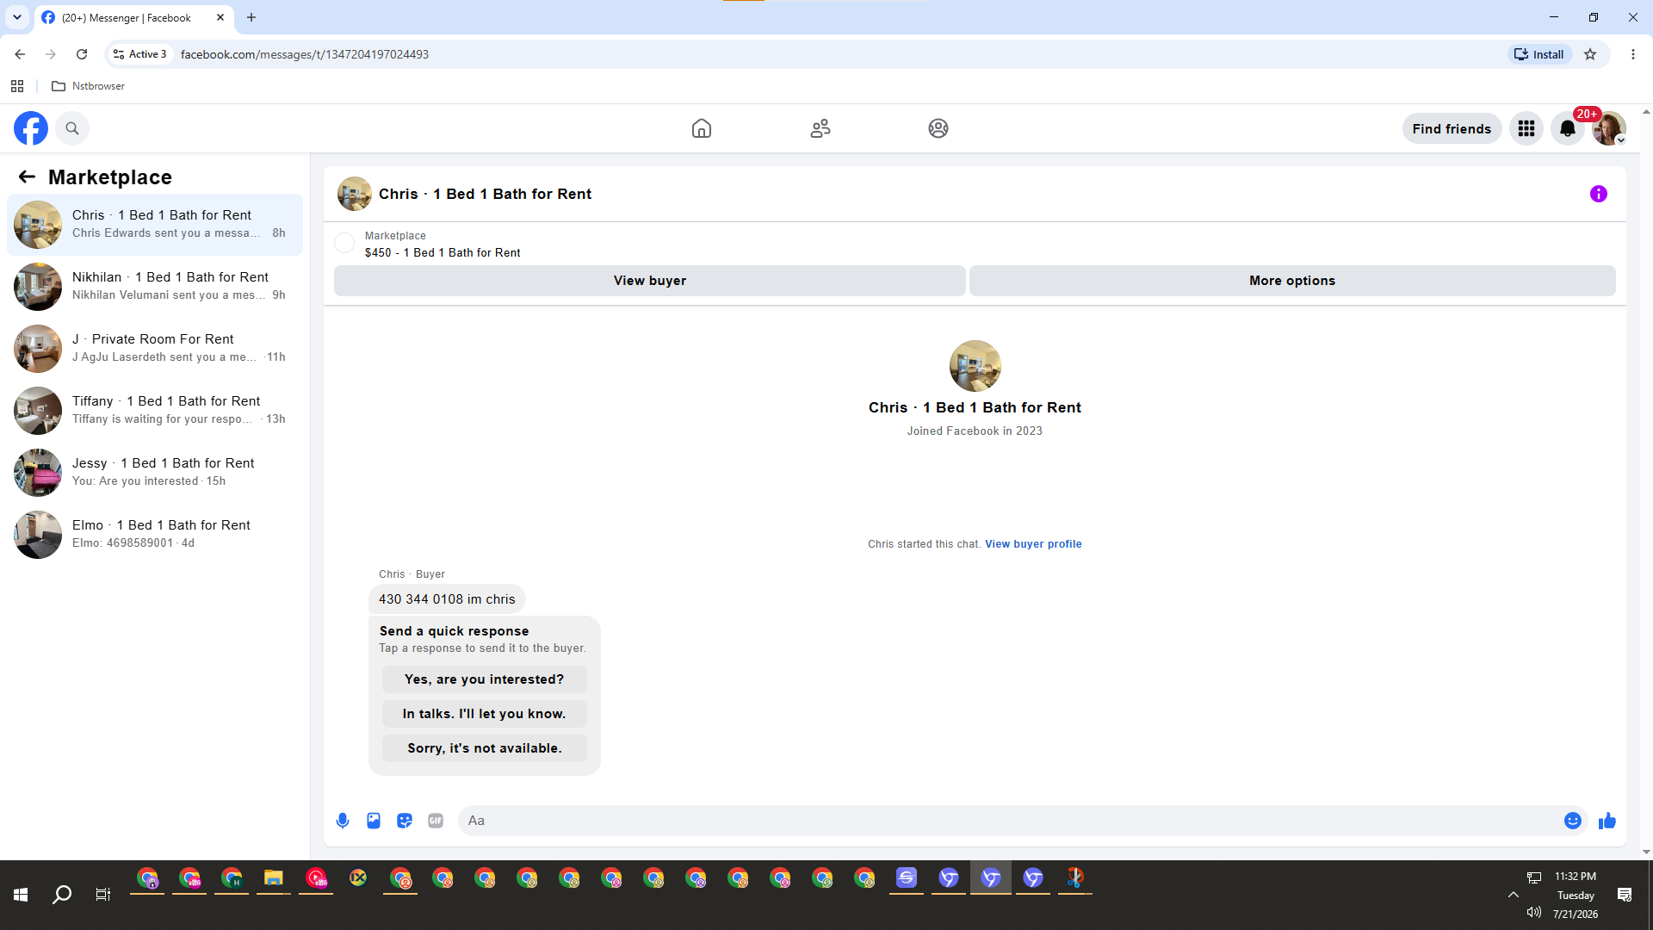Click the More options button
This screenshot has width=1653, height=930.
point(1292,281)
